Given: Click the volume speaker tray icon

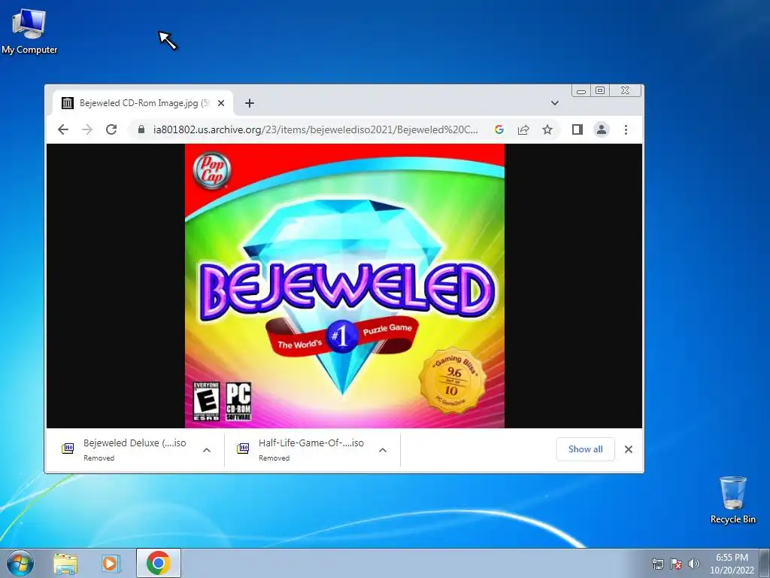Looking at the screenshot, I should (694, 564).
